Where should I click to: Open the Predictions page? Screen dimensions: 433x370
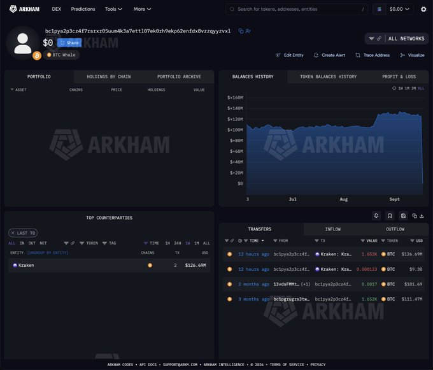coord(83,9)
